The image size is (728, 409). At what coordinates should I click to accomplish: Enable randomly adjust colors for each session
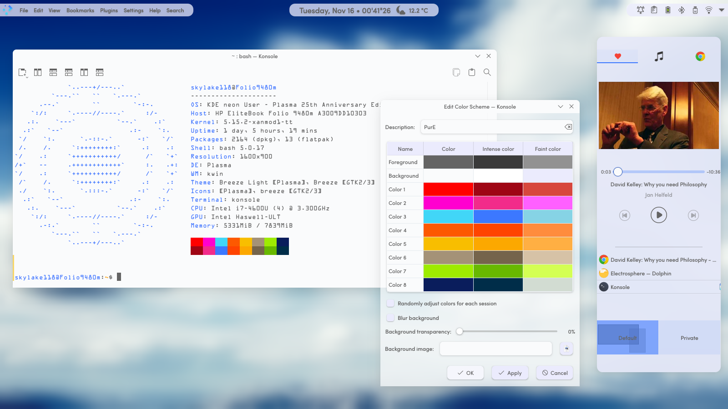[390, 304]
